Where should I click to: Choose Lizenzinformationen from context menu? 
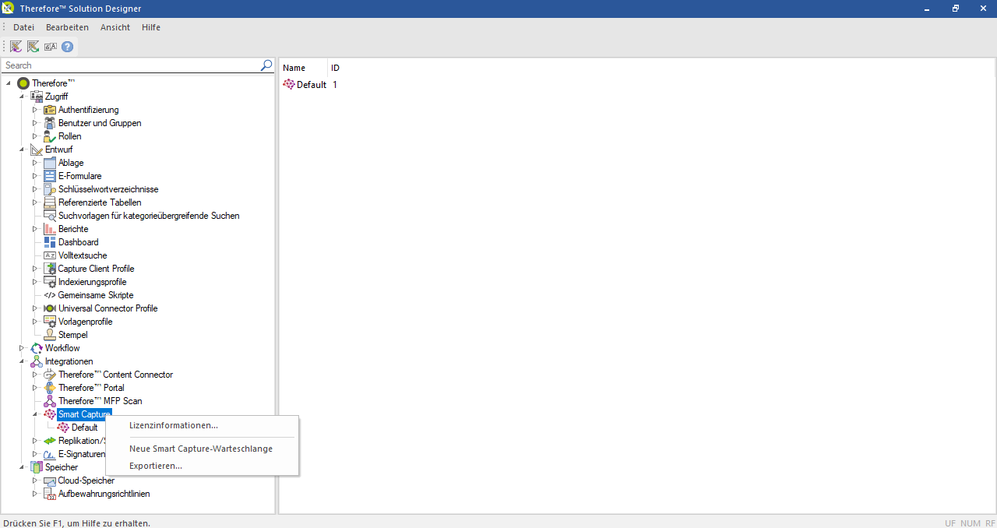coord(173,425)
